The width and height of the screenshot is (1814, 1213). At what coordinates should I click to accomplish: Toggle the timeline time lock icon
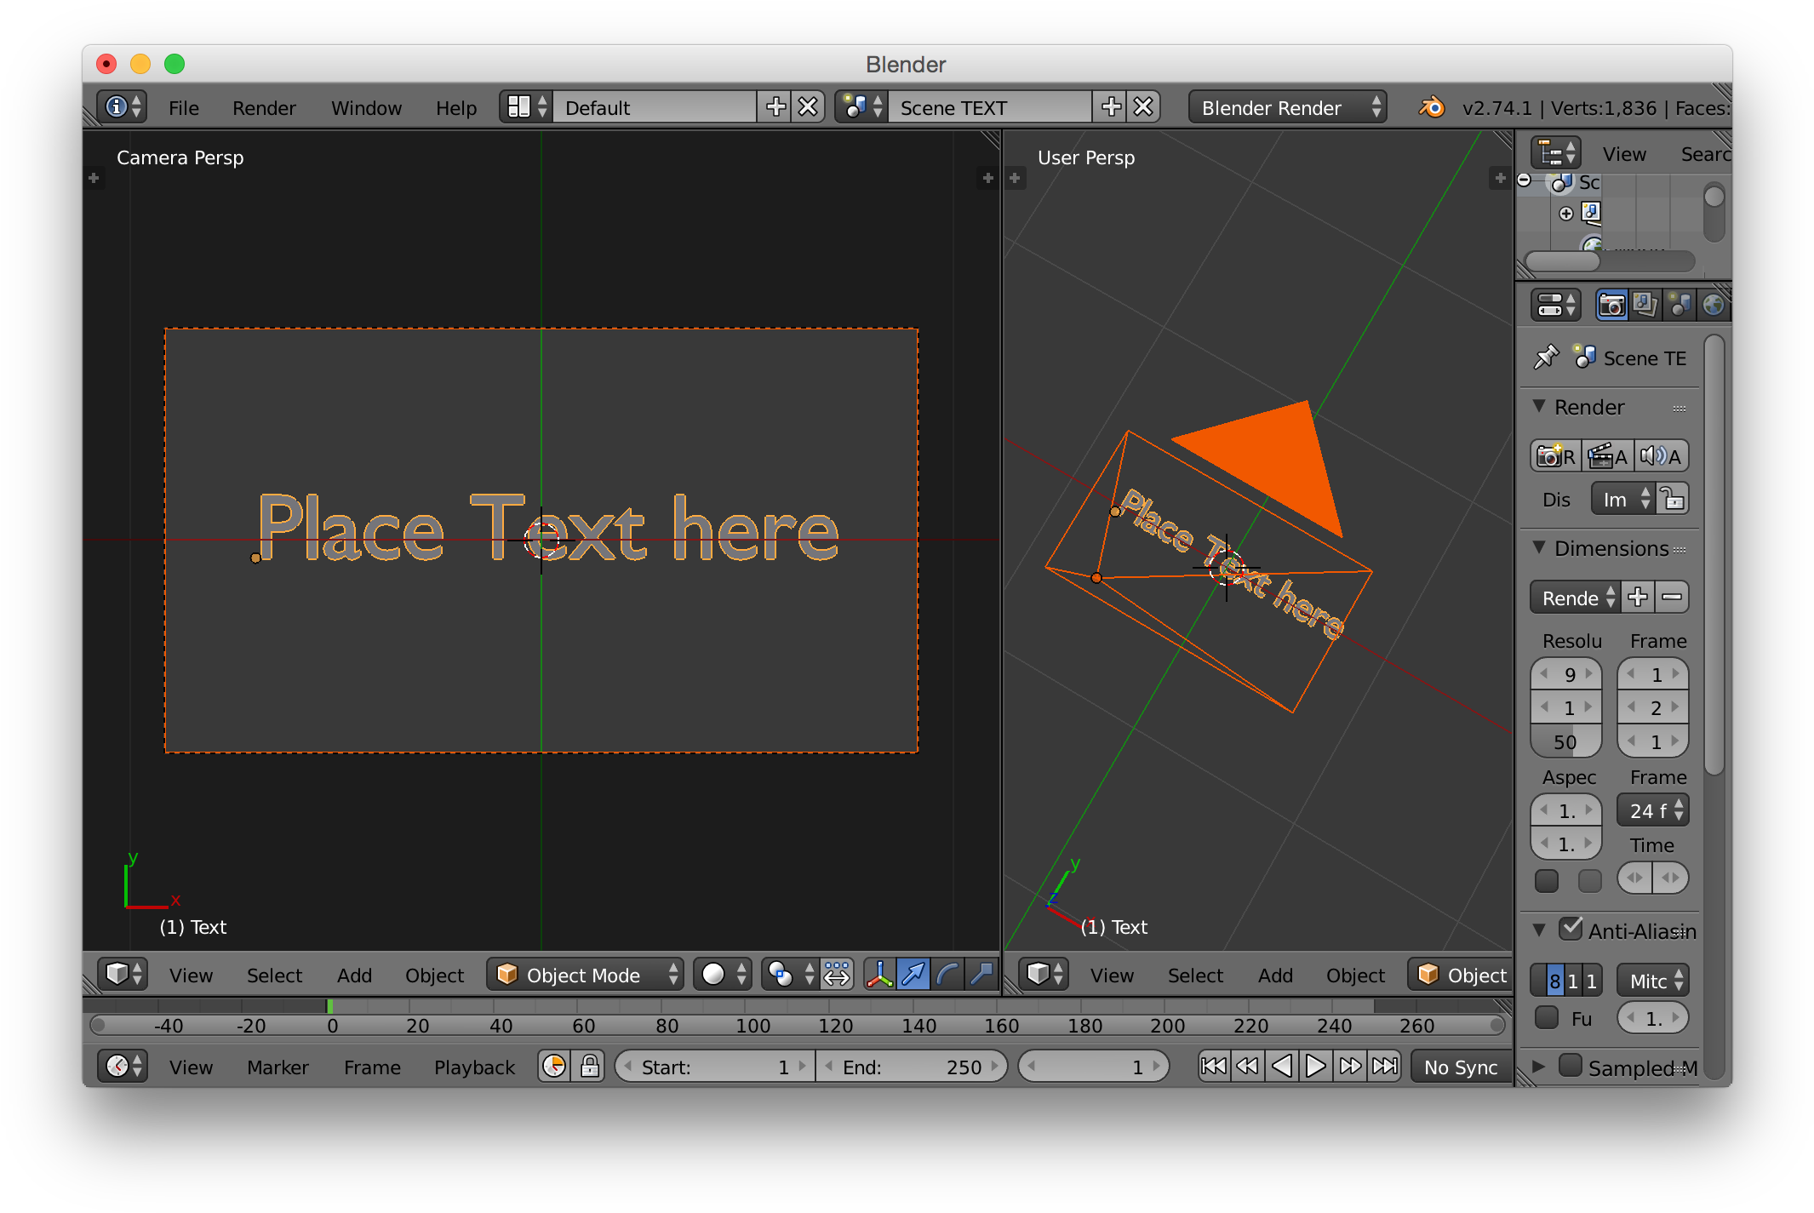(589, 1066)
